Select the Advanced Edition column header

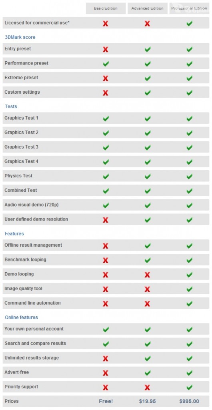click(x=148, y=8)
